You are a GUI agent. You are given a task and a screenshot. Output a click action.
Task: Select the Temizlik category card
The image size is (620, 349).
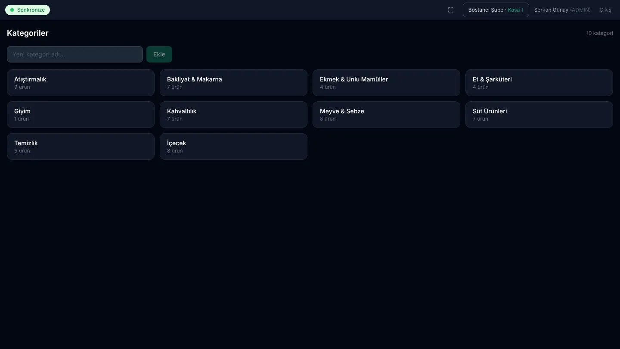click(81, 146)
